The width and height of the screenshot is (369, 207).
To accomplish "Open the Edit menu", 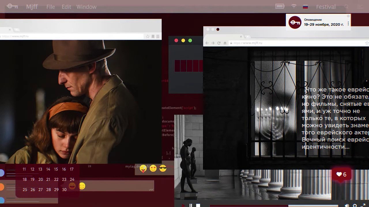I will pos(66,7).
